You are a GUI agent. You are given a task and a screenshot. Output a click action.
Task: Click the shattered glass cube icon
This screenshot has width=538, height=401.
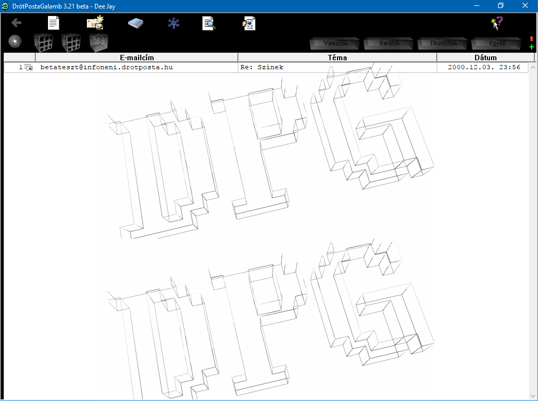click(x=99, y=42)
